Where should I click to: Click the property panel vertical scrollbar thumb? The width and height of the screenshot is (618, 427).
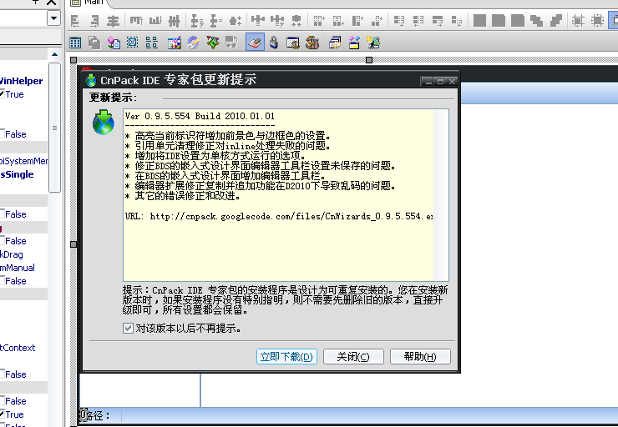tap(55, 125)
